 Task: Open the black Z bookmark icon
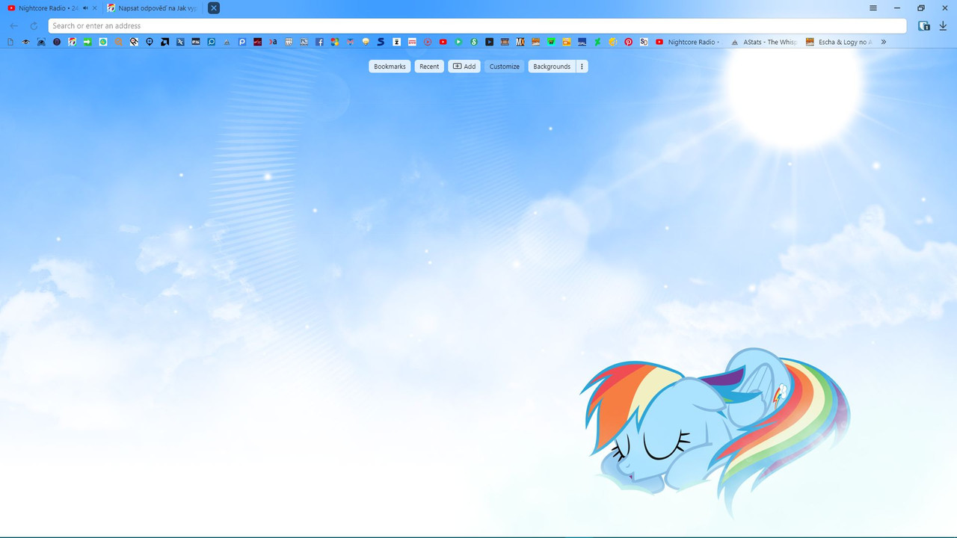396,42
